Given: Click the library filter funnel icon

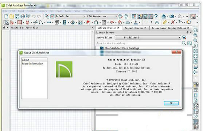Looking at the screenshot, I should (184, 37).
